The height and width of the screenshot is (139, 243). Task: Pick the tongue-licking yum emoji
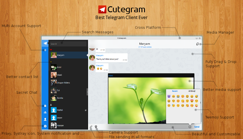(x=183, y=101)
